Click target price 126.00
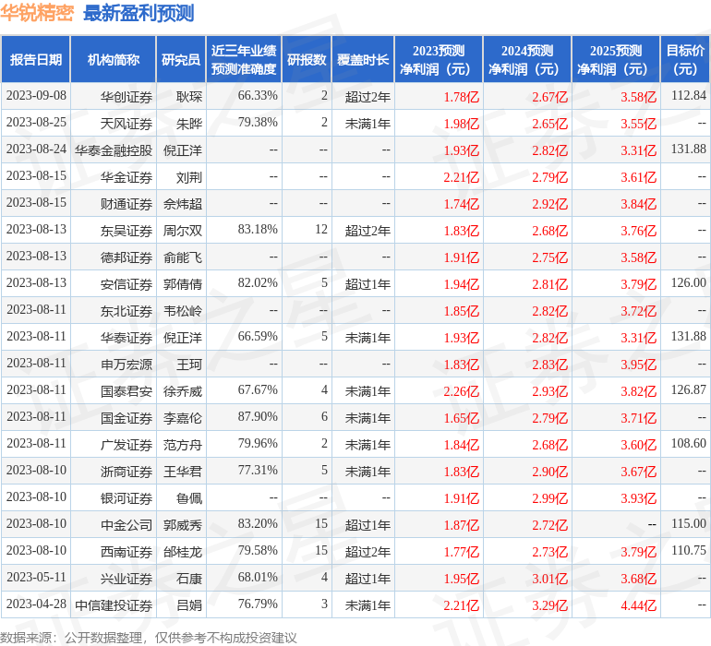Image resolution: width=711 pixels, height=646 pixels. (688, 283)
